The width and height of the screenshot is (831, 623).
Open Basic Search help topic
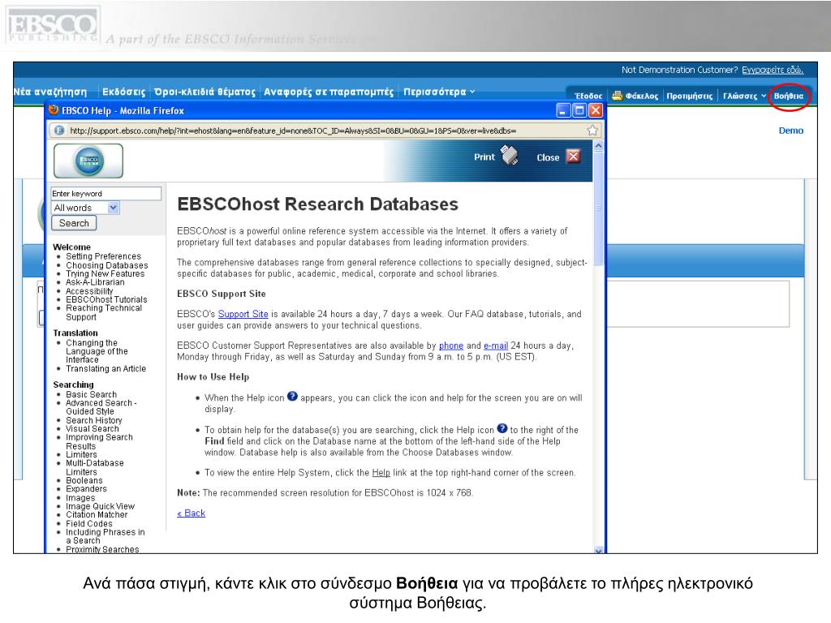pos(91,395)
